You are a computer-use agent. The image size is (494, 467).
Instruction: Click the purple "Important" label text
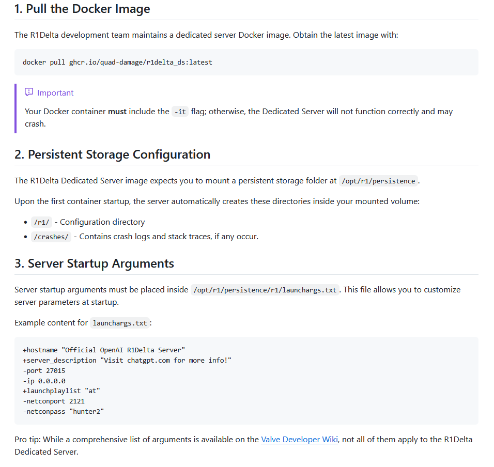[55, 93]
